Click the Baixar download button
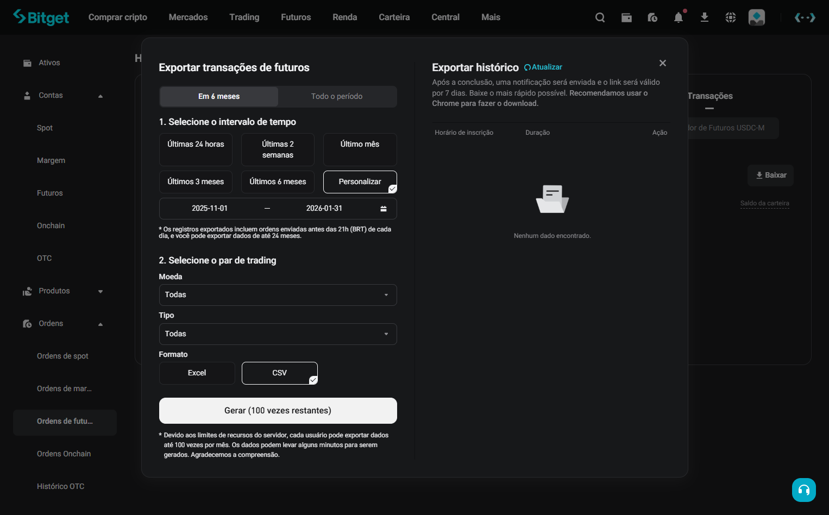The image size is (829, 515). (x=770, y=175)
